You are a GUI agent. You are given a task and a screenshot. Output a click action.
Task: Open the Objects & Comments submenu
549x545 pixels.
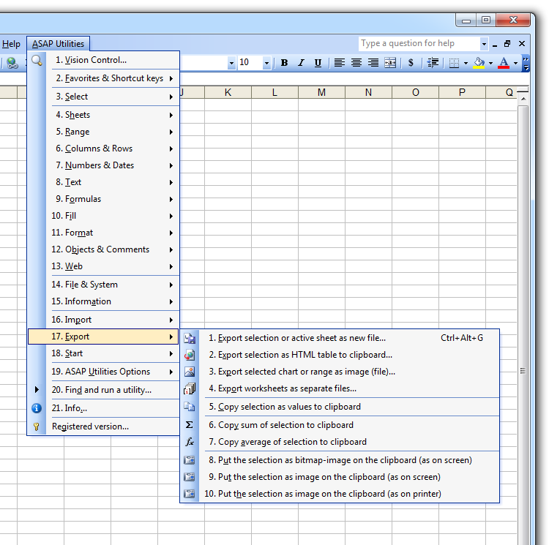coord(104,249)
